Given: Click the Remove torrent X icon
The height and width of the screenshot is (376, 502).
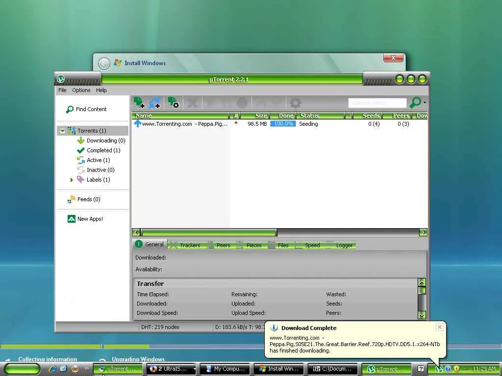Looking at the screenshot, I should coord(192,103).
